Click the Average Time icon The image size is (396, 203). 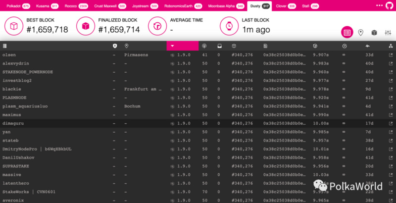[x=157, y=26]
